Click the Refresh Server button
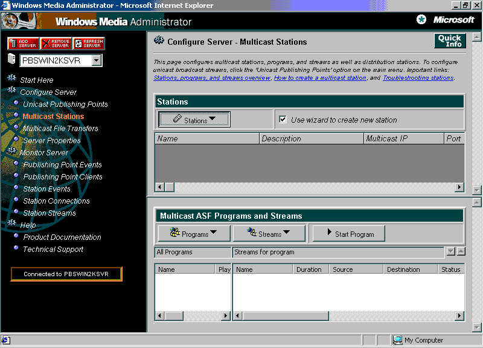This screenshot has width=483, height=348. 89,43
